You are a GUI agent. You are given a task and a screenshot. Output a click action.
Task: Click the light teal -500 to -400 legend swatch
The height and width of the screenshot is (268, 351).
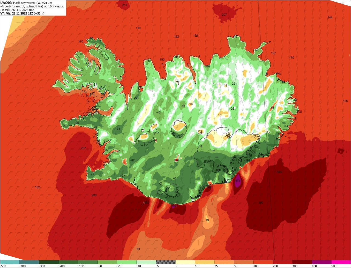click(x=10, y=262)
